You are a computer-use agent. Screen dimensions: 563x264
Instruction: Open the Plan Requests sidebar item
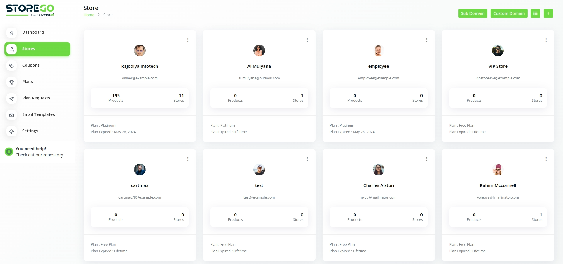coord(36,98)
